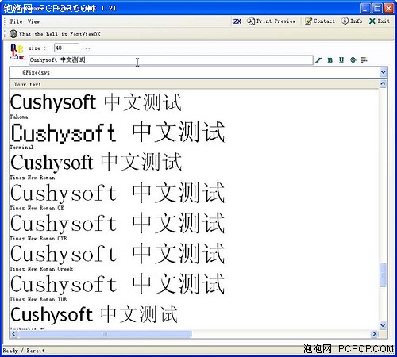The image size is (397, 357).
Task: Click the sample text input box
Action: [171, 60]
